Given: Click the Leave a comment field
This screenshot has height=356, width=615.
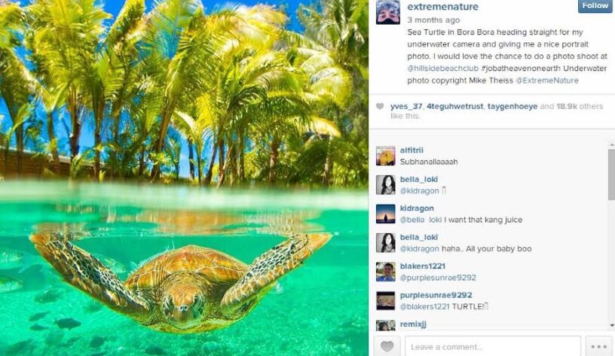Looking at the screenshot, I should coord(492,346).
